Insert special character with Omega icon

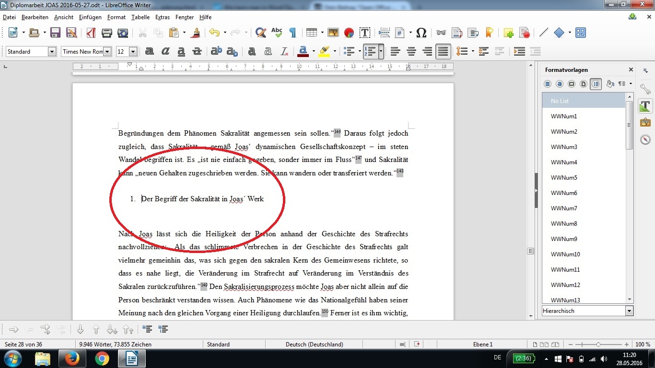[x=421, y=33]
